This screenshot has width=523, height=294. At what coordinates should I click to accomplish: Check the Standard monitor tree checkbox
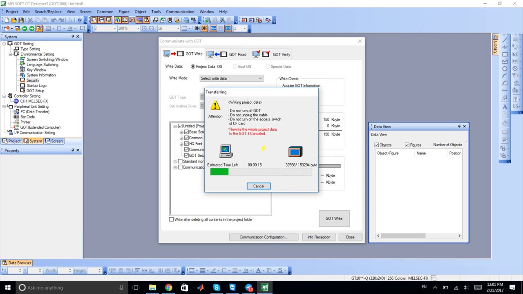[x=180, y=161]
